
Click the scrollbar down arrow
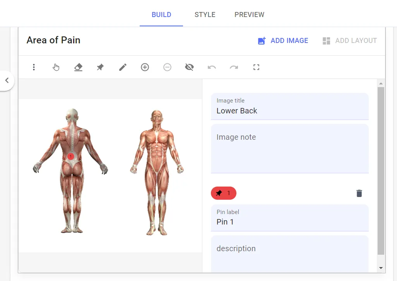point(381,268)
